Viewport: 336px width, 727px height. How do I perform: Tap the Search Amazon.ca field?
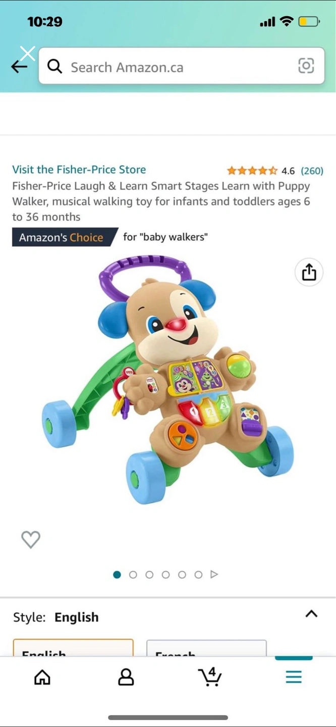pyautogui.click(x=182, y=66)
